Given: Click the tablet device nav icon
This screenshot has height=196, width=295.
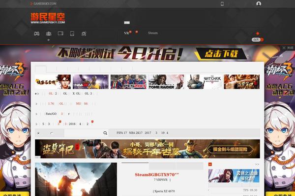Looking at the screenshot, I should point(72,34).
